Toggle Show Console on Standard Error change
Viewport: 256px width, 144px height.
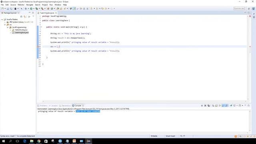coord(227,106)
